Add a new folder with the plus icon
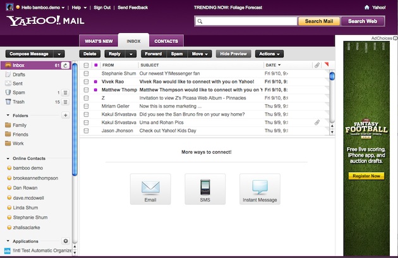Image resolution: width=398 pixels, height=258 pixels. pyautogui.click(x=65, y=115)
